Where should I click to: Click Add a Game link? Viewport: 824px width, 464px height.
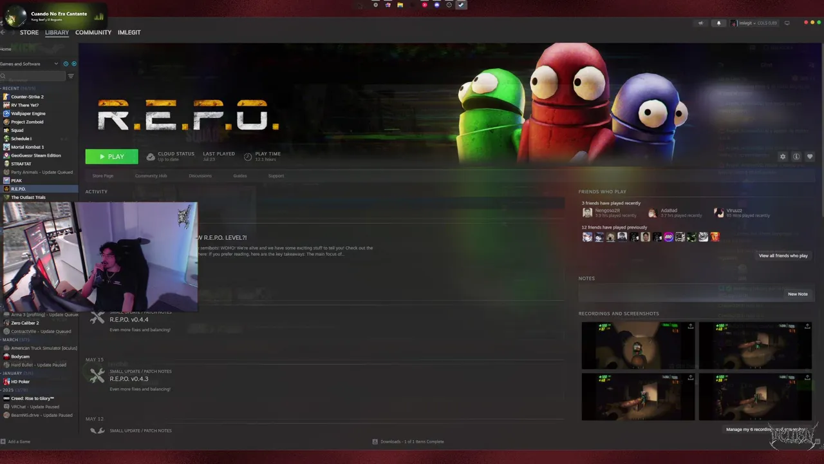click(x=19, y=441)
